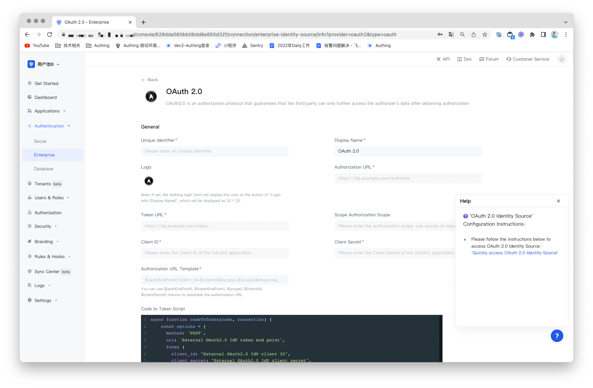
Task: Go Back to previous page
Action: click(150, 80)
